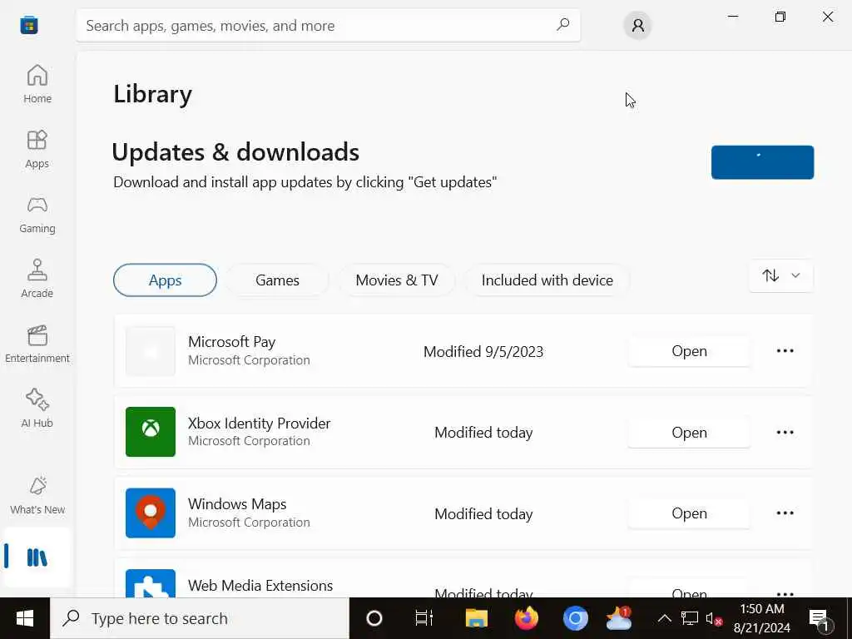Open the Xbox Identity Provider app
This screenshot has height=639, width=852.
point(689,433)
